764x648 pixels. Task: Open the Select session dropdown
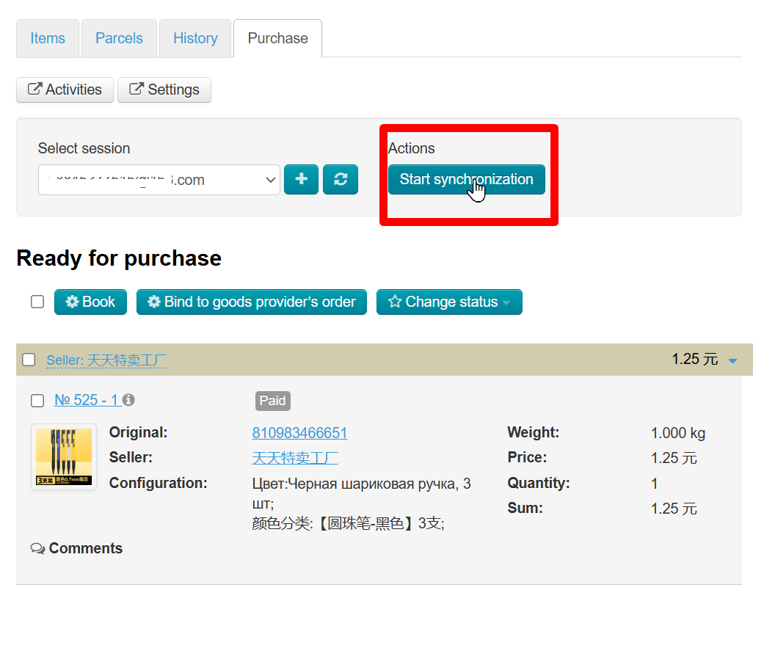point(159,180)
